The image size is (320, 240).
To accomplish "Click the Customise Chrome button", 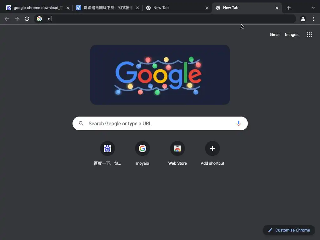I will (289, 230).
